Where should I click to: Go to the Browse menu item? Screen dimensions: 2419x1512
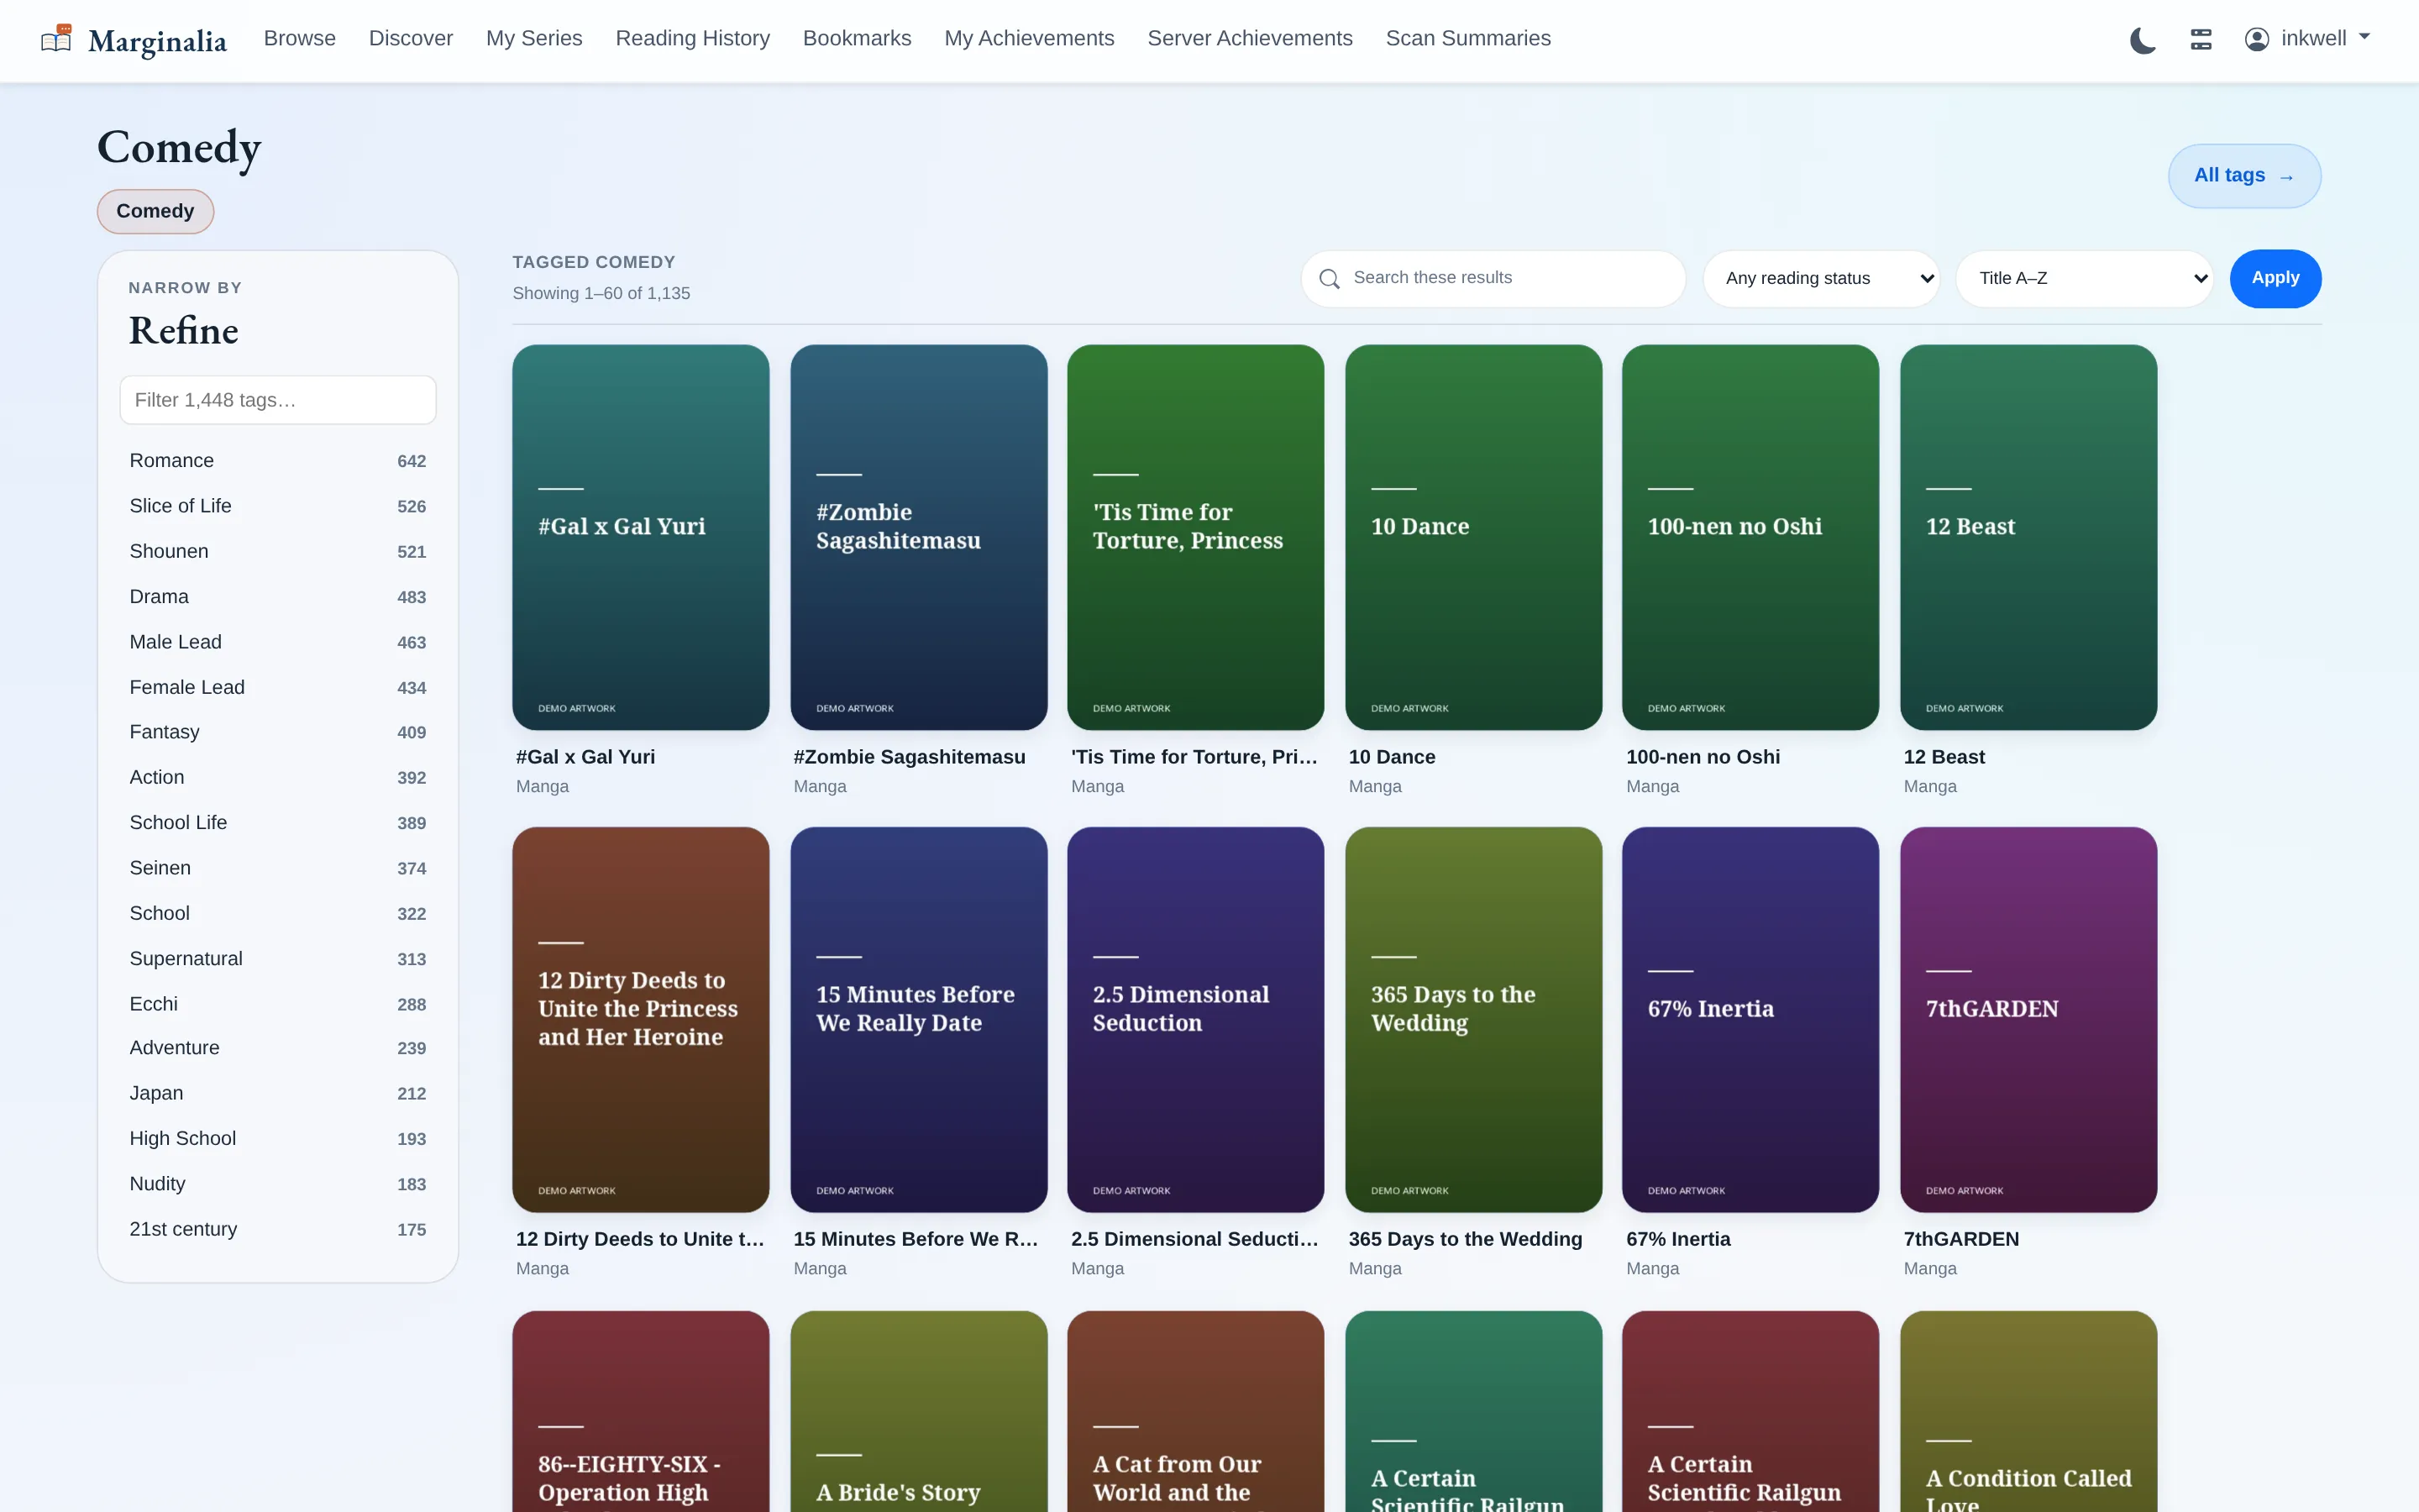tap(300, 38)
